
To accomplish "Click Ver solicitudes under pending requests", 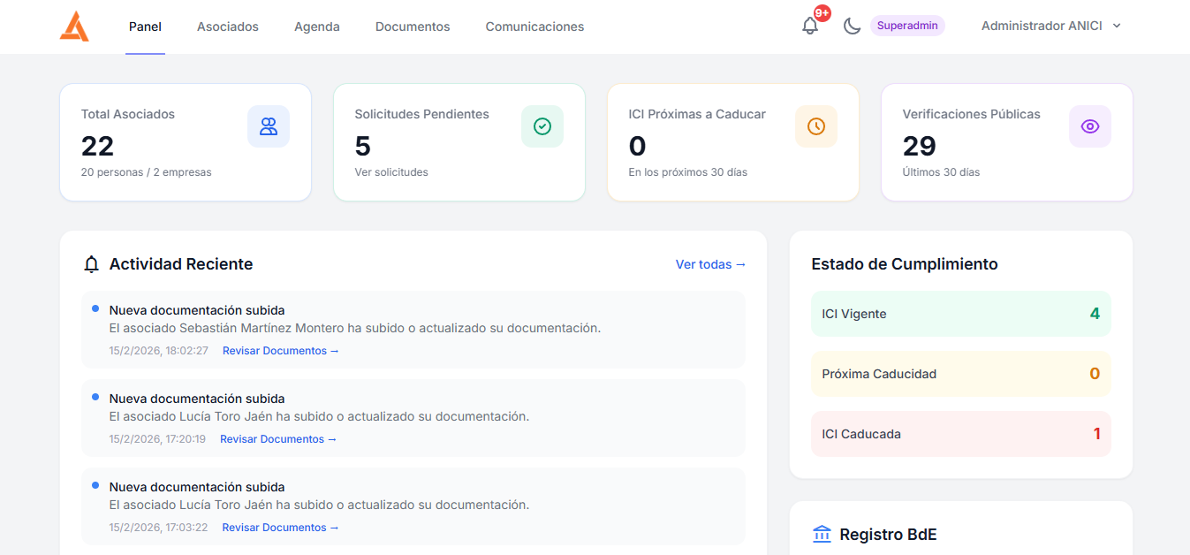I will [391, 172].
